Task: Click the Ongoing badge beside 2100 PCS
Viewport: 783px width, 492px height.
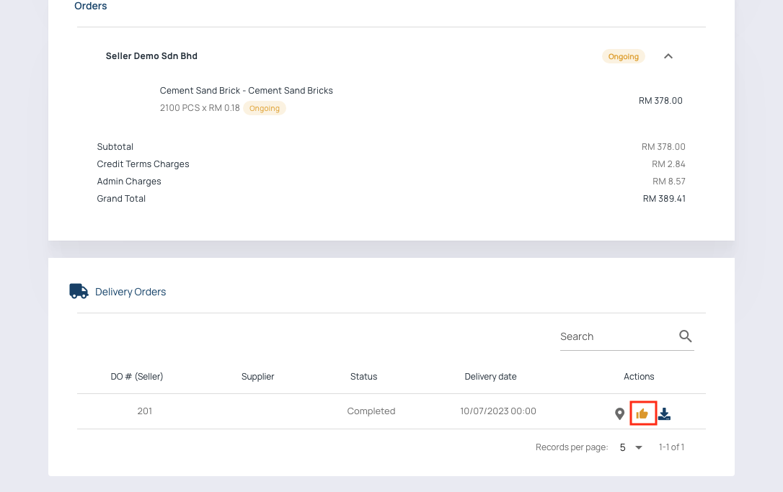Action: pyautogui.click(x=264, y=108)
